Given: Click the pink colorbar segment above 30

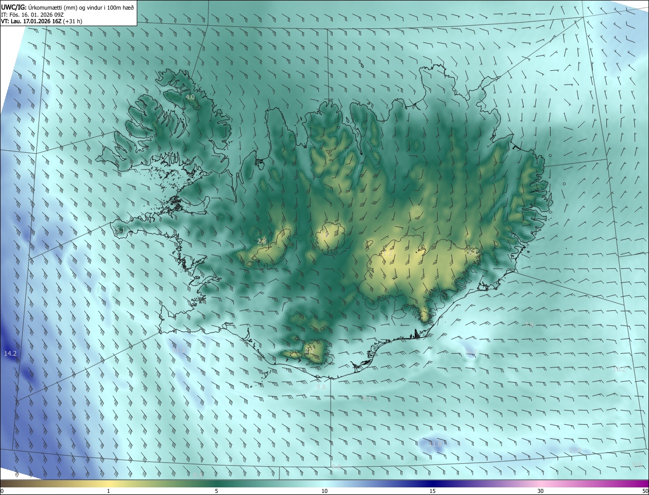Looking at the screenshot, I should (x=540, y=484).
